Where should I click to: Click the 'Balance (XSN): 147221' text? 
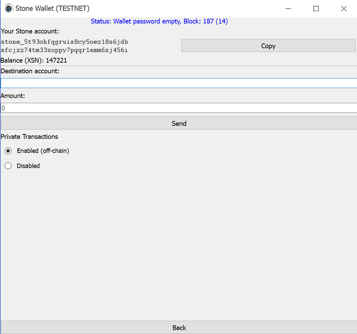pos(34,60)
